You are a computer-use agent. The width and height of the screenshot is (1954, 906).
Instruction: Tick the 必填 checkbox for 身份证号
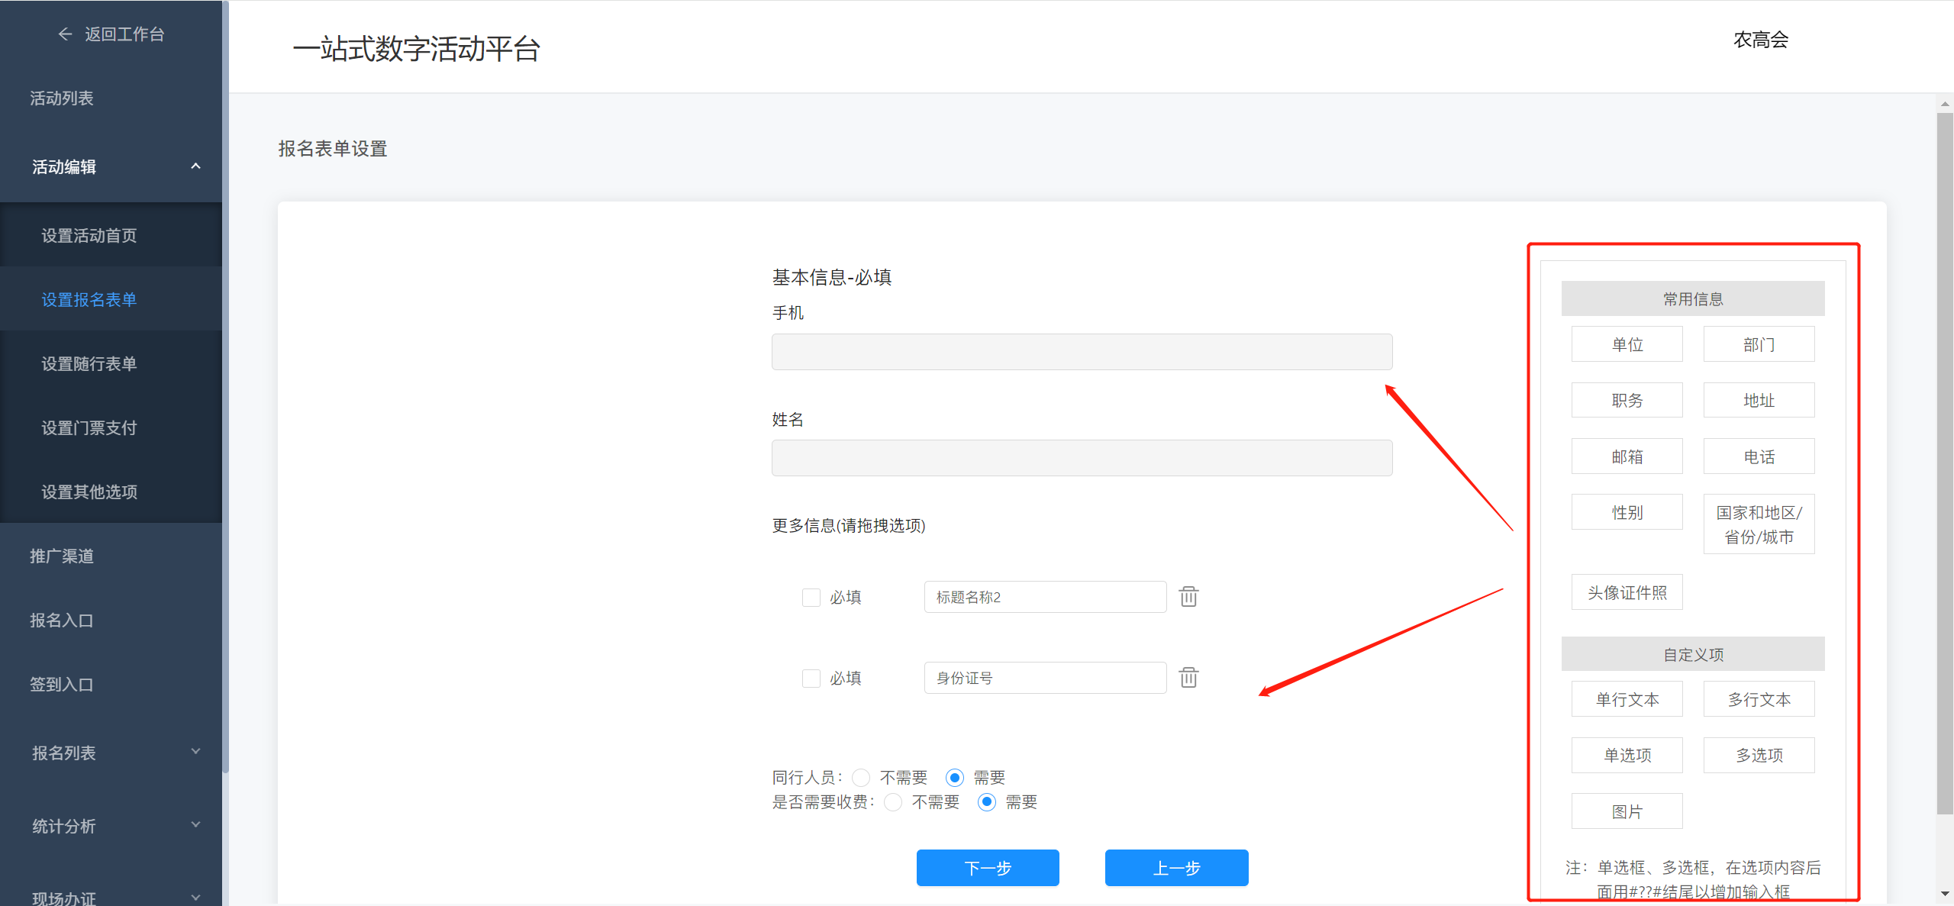811,678
